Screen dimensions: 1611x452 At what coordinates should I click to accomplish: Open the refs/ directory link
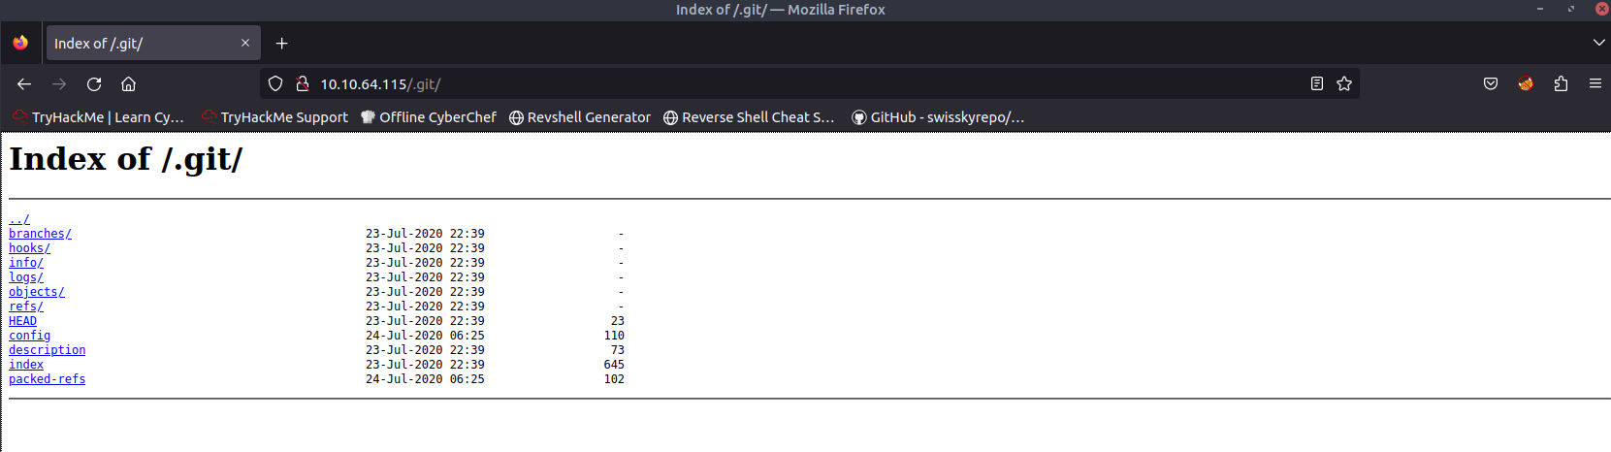click(26, 307)
